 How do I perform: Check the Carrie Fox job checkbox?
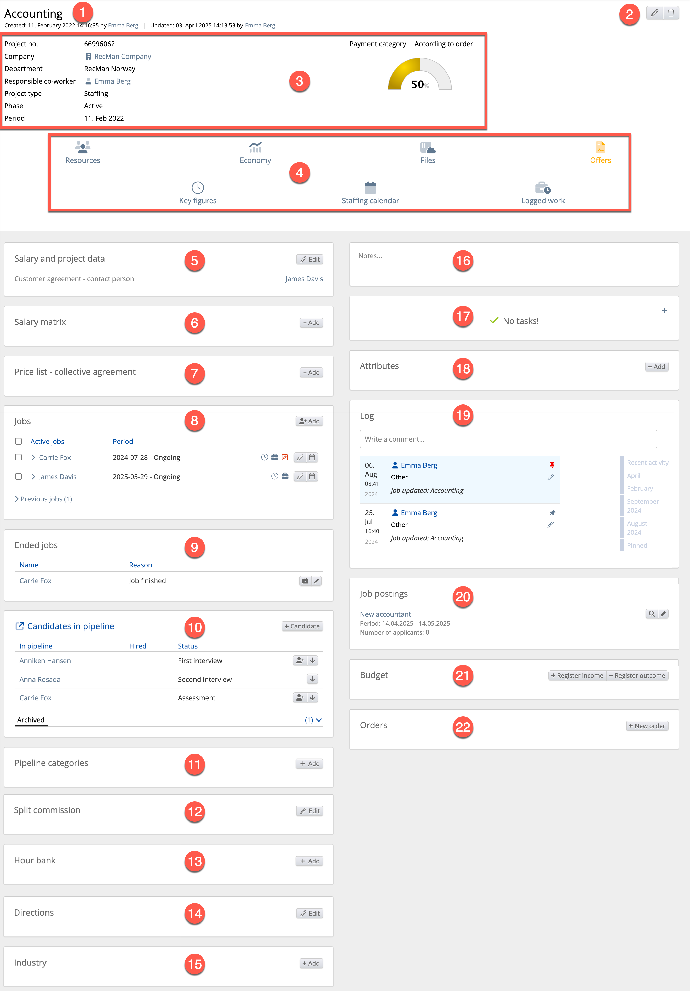19,457
